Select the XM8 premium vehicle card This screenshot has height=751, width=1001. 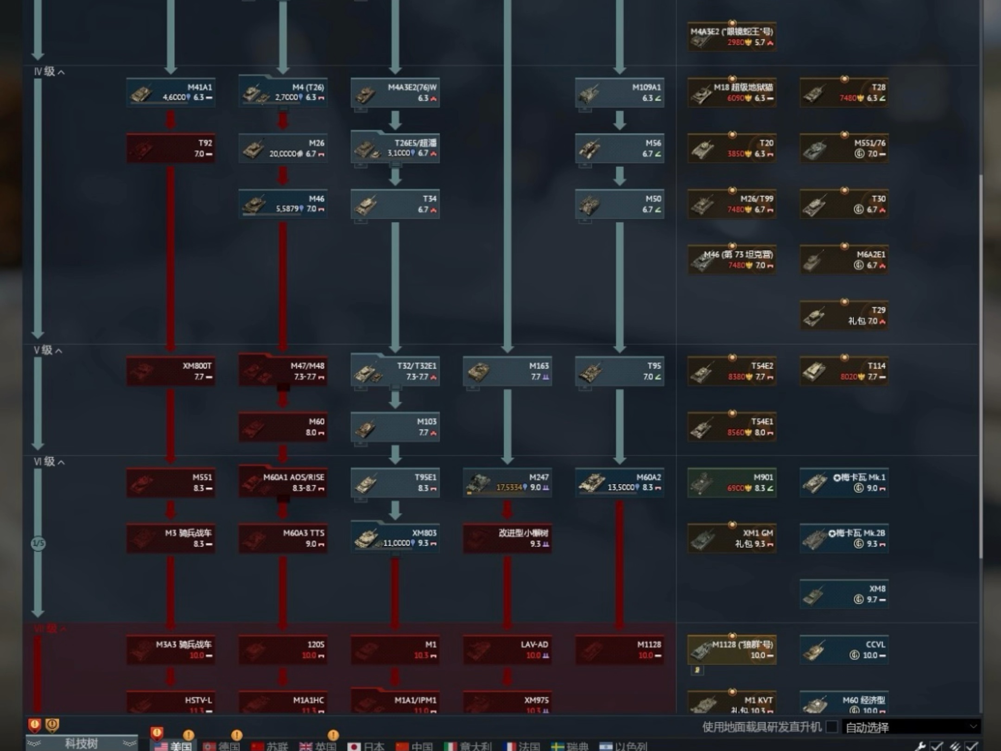pyautogui.click(x=844, y=594)
